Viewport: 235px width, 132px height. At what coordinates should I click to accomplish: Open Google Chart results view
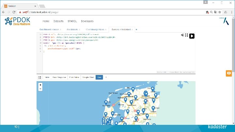[88, 77]
